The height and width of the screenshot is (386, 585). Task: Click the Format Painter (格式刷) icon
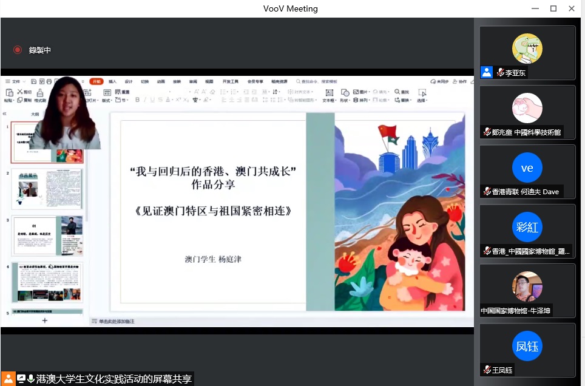tap(40, 93)
